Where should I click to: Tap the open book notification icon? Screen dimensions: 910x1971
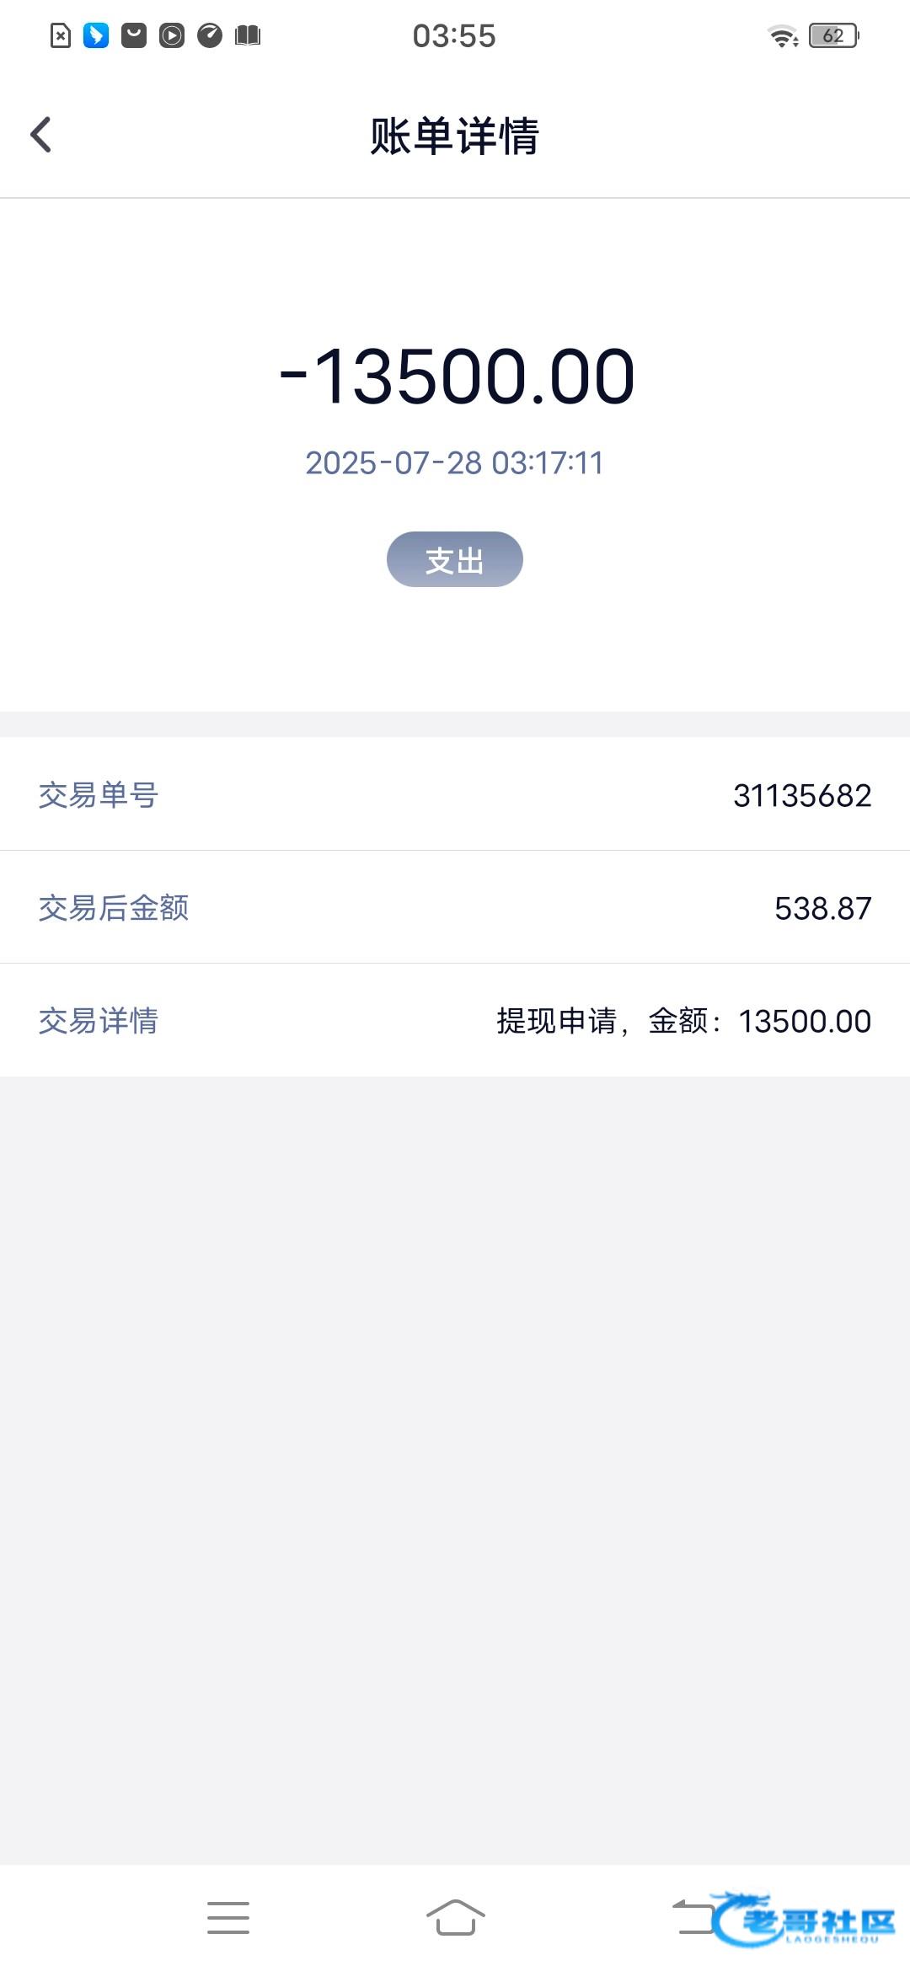(x=248, y=35)
